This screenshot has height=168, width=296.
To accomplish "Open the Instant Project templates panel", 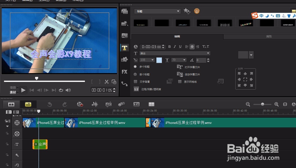I will [x=124, y=23].
